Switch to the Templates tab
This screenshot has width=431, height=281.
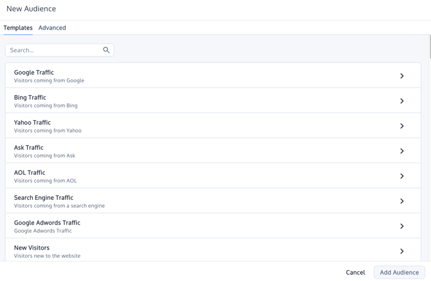18,28
